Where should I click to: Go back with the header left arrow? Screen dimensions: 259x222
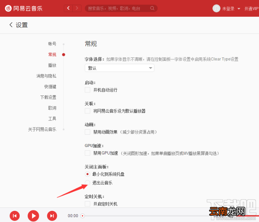pos(68,8)
